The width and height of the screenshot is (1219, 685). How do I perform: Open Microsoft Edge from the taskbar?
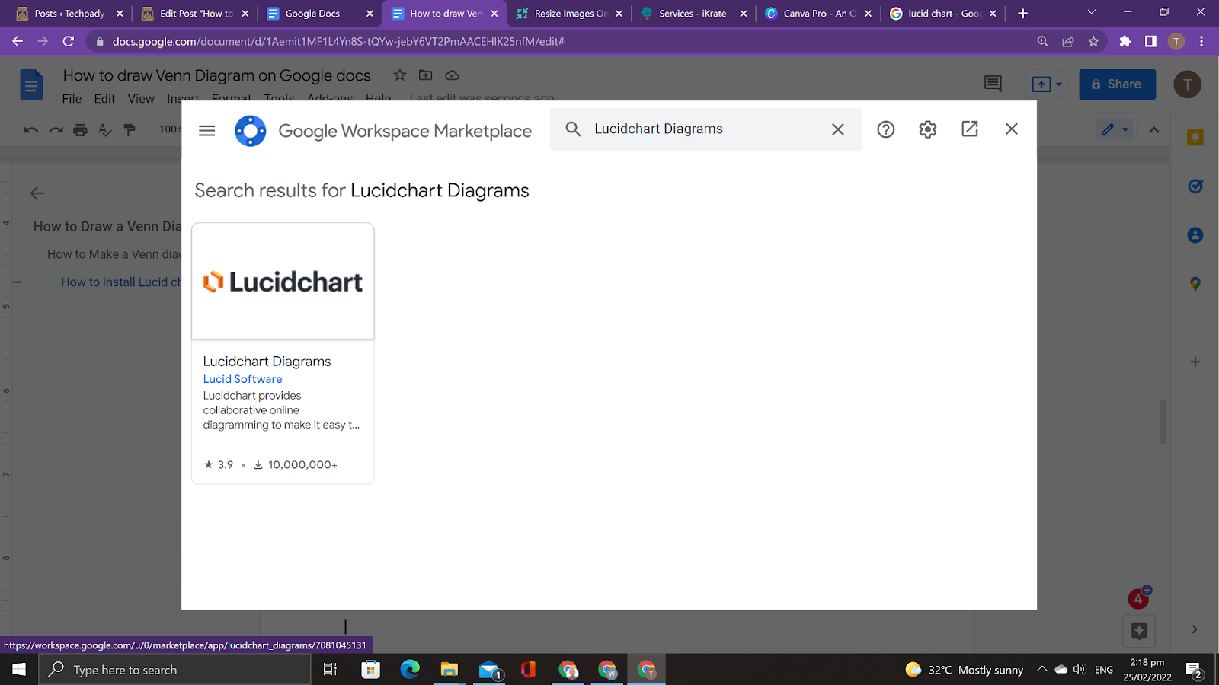pos(410,670)
